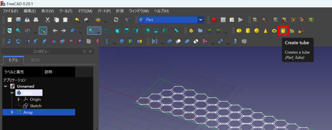This screenshot has width=332, height=130.
Task: Click the Refresh recompute icon
Action: point(116,20)
